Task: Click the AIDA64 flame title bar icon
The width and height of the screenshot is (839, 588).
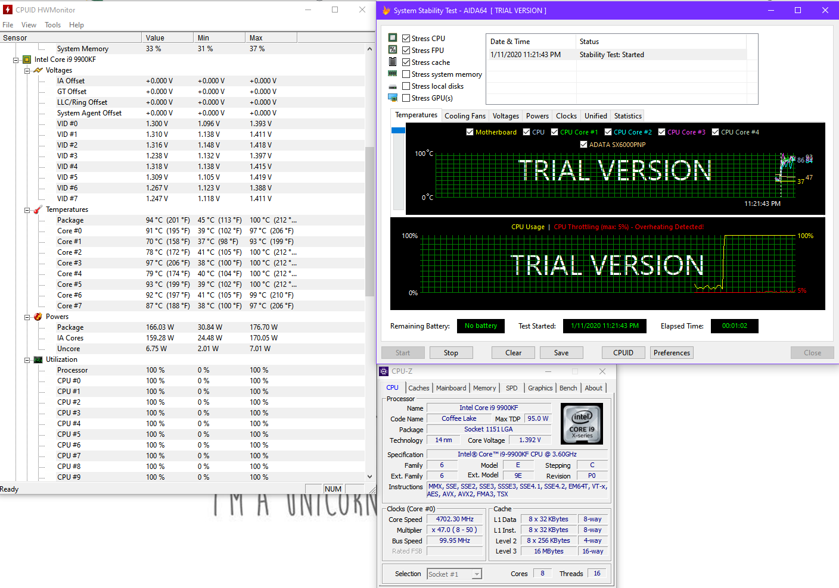Action: click(386, 10)
